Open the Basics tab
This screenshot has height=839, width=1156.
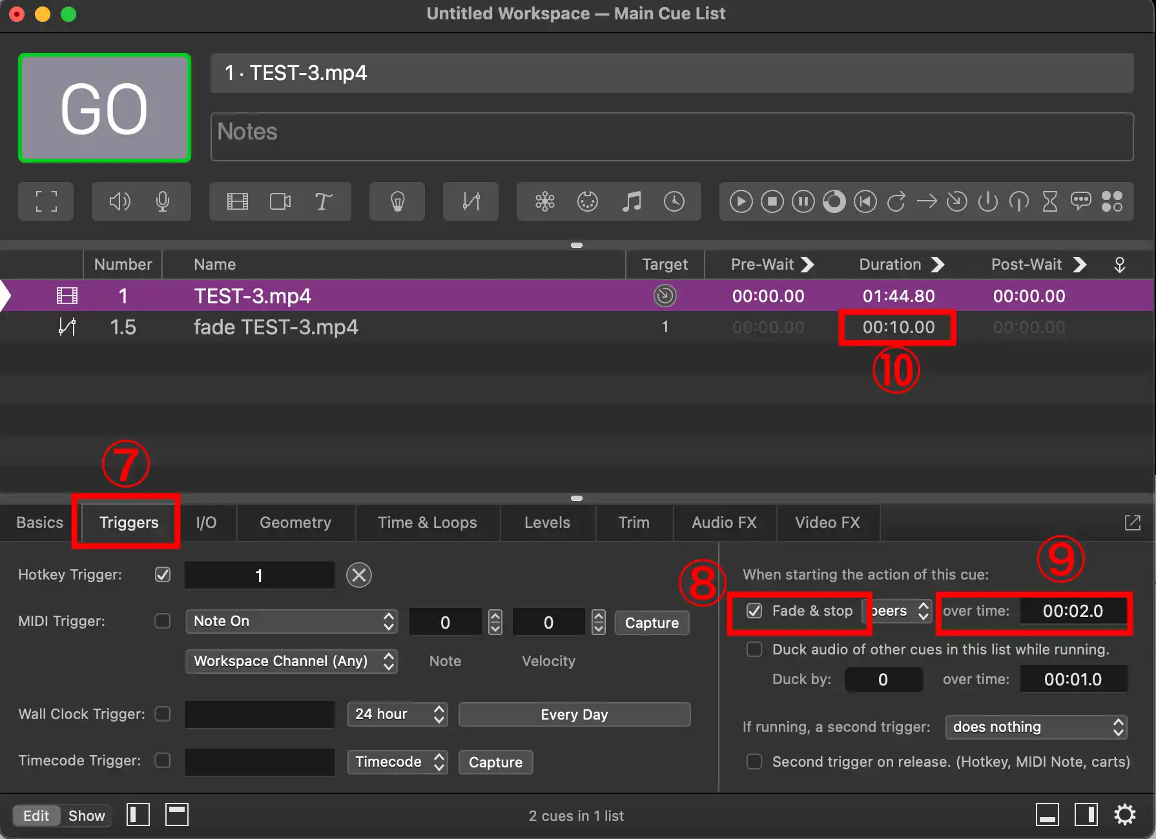tap(39, 523)
